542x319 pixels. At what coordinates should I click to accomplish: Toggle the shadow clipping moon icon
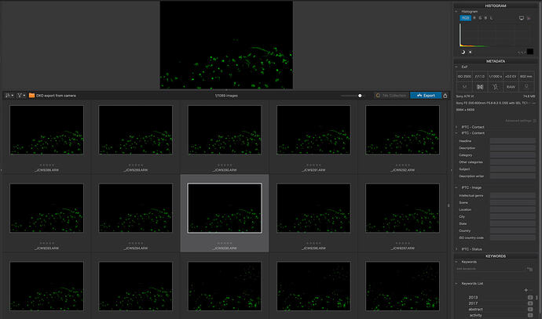click(x=463, y=52)
